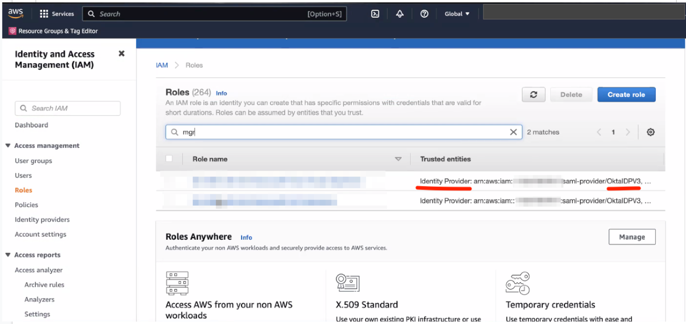Select all roles with the header checkbox
Screen dimensions: 686x324
pyautogui.click(x=169, y=158)
